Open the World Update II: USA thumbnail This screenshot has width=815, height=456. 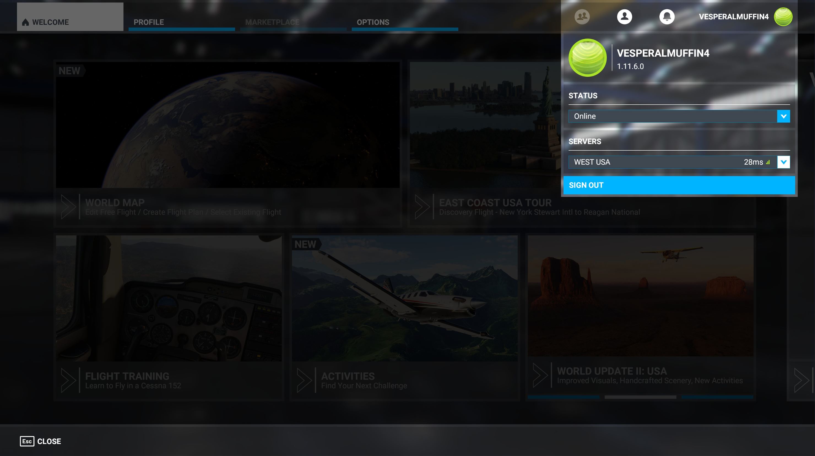[x=640, y=296]
